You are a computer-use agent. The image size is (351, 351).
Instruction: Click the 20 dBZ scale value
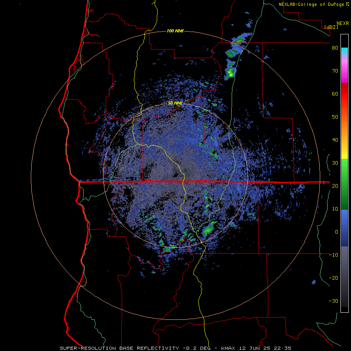335,186
